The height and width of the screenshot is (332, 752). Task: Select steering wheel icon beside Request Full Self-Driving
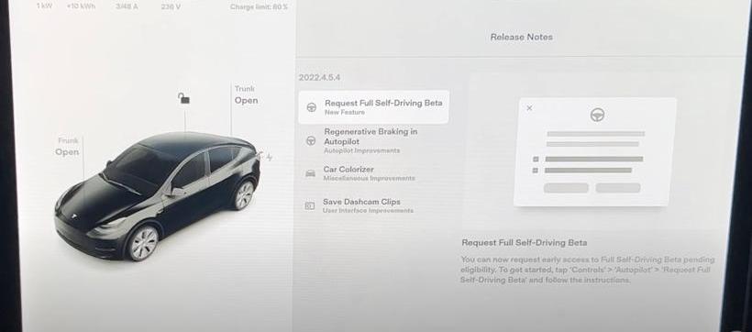311,107
